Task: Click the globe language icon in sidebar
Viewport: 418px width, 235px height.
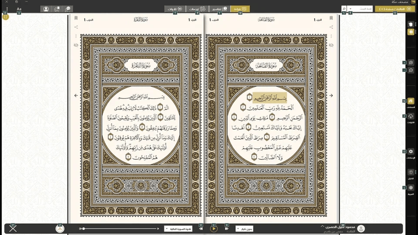Action: [x=411, y=188]
